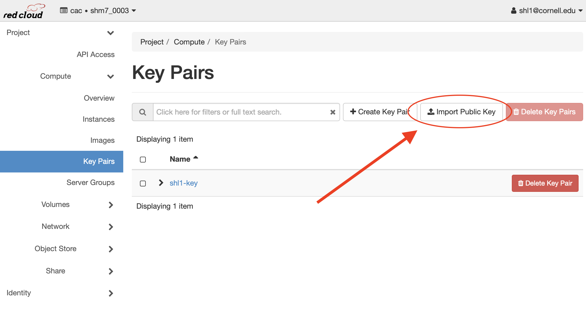Toggle the checkbox next to shl1-key

tap(143, 184)
